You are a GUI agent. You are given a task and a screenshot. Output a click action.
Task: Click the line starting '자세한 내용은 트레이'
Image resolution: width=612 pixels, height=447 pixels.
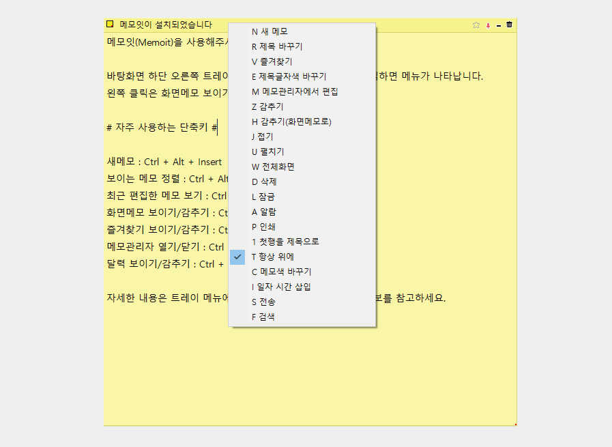click(167, 298)
